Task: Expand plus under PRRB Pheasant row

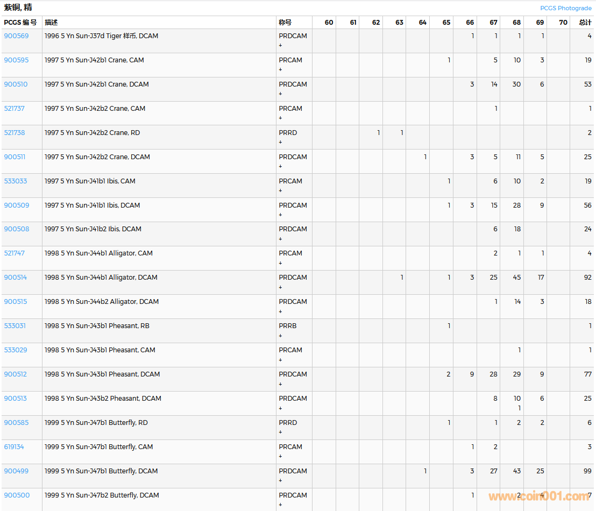Action: [280, 336]
